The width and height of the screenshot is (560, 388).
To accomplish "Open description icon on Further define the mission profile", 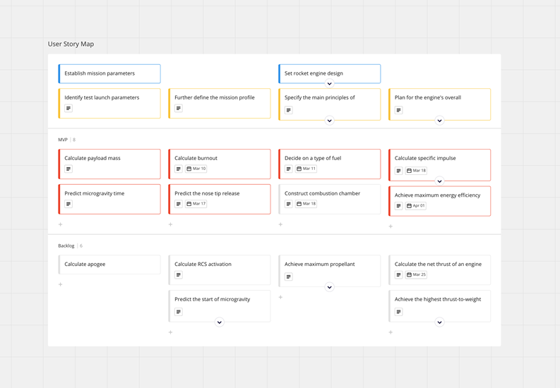I will click(x=179, y=109).
